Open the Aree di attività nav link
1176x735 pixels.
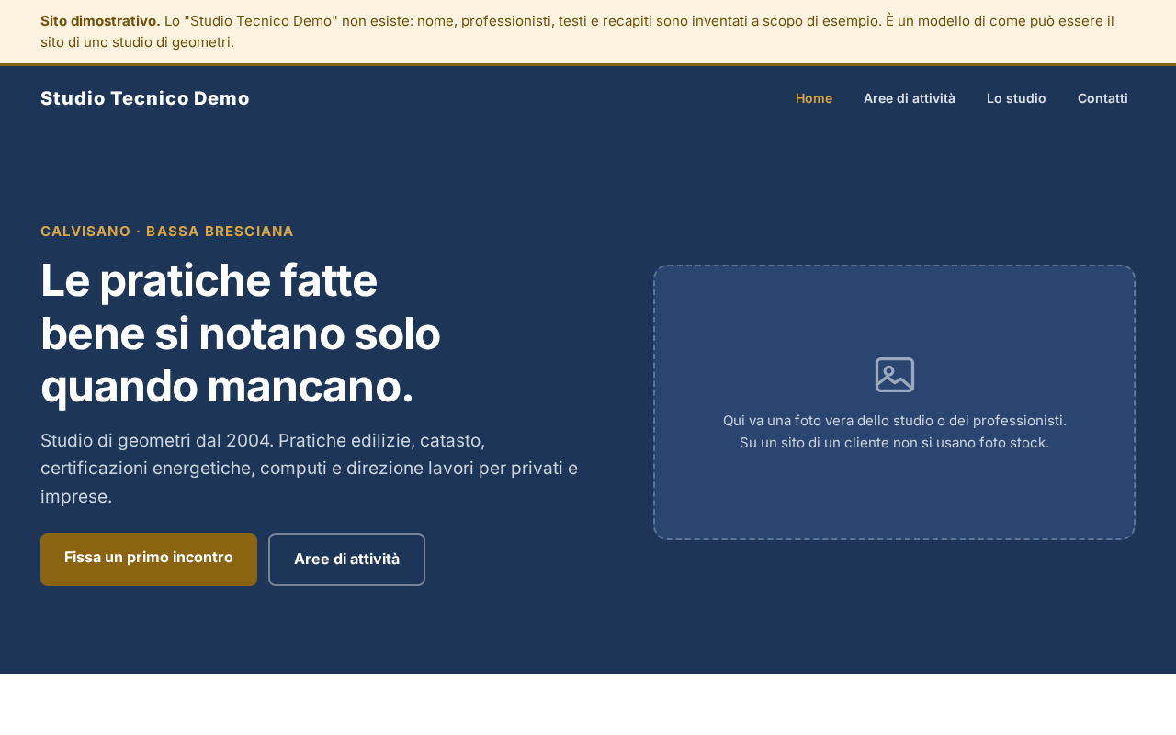click(910, 98)
